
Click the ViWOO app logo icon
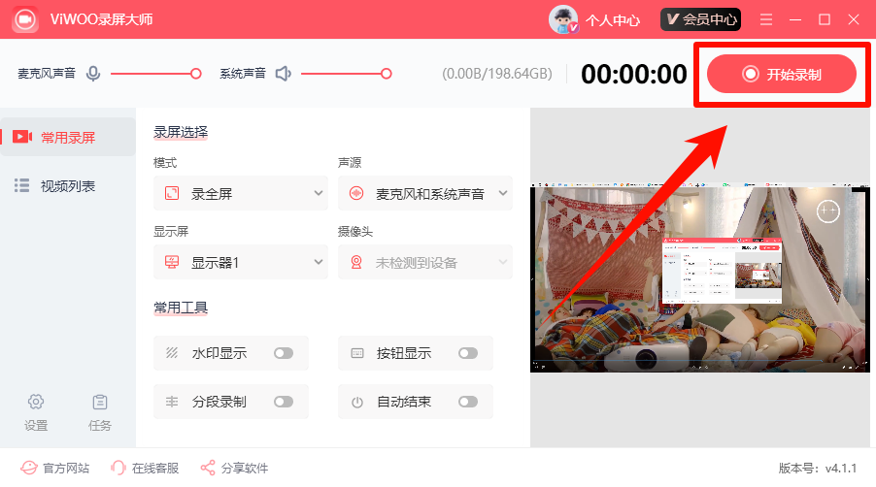pyautogui.click(x=24, y=19)
